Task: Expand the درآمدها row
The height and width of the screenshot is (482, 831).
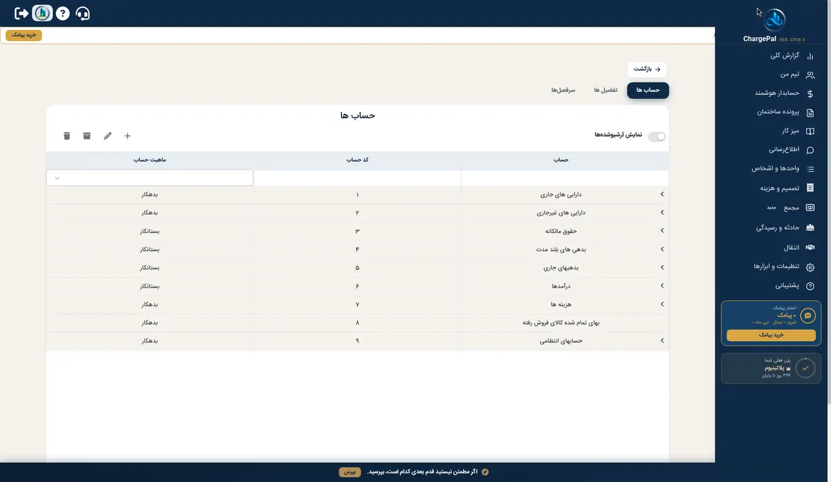Action: coord(662,286)
